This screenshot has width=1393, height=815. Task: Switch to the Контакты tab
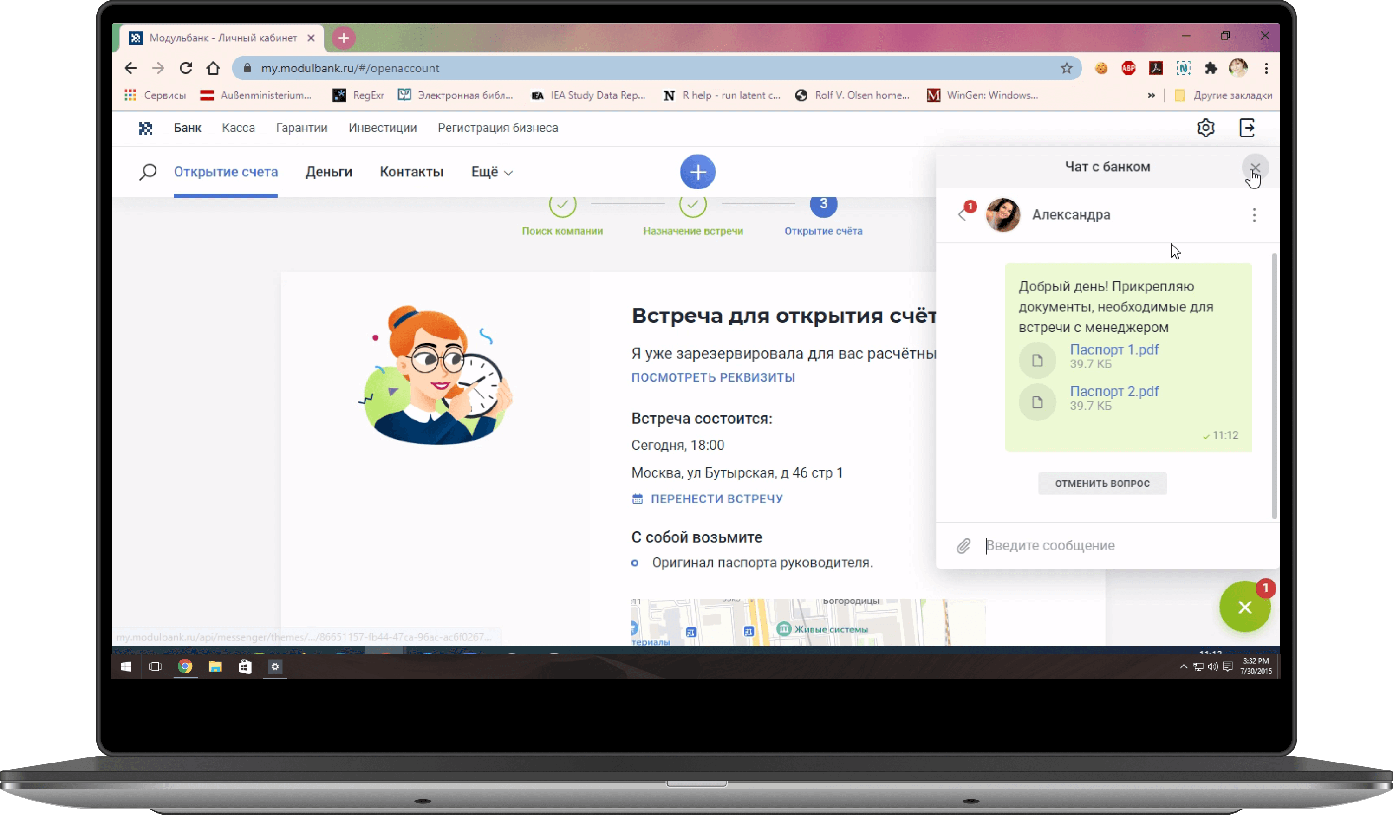pyautogui.click(x=411, y=172)
